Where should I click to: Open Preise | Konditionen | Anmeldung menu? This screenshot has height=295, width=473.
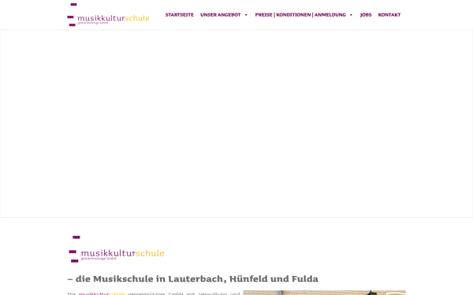pos(300,15)
